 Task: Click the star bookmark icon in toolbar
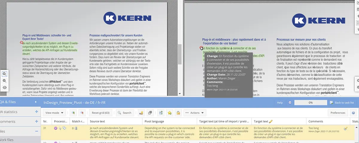tap(170, 113)
